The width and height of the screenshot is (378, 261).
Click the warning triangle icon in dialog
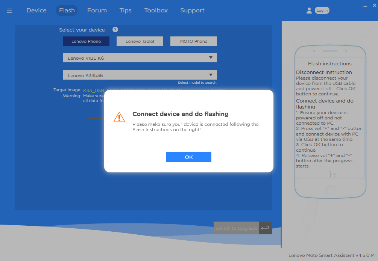click(x=119, y=117)
